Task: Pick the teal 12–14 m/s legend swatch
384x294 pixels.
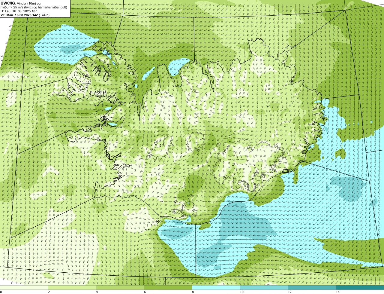Action: (312, 287)
